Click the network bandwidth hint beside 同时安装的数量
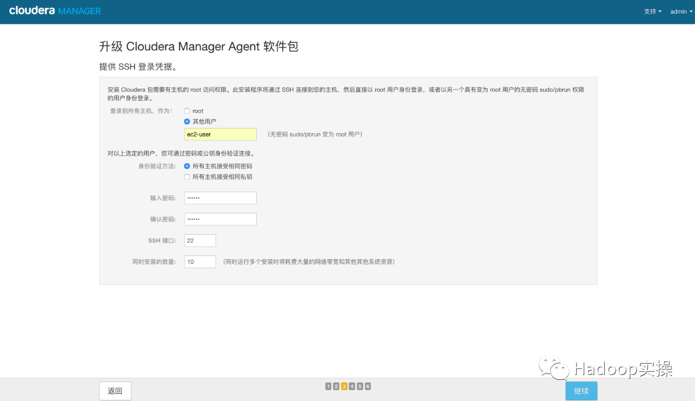The image size is (695, 401). point(309,262)
